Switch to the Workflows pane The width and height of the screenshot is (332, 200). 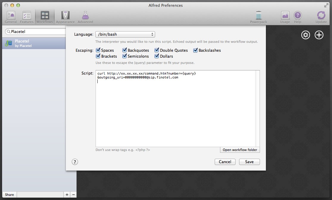(x=45, y=17)
